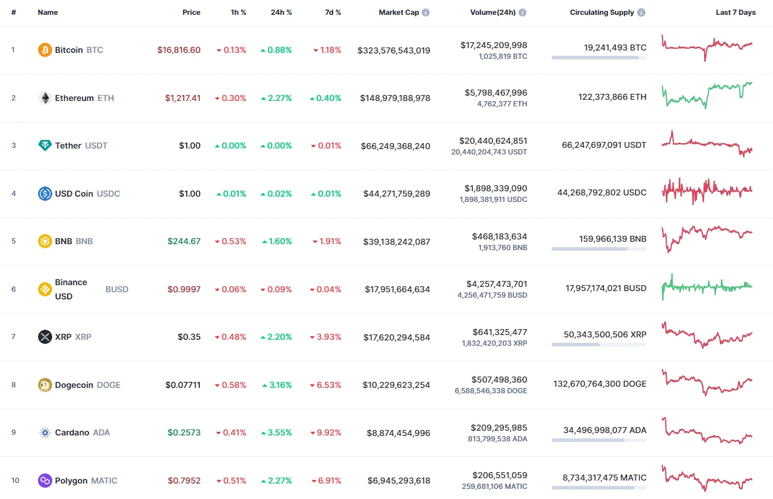
Task: Open the Dogecoin DOGE name link
Action: (x=74, y=385)
